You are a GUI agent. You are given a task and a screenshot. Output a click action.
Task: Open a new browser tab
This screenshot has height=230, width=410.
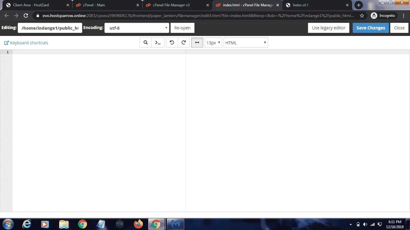coord(358,5)
